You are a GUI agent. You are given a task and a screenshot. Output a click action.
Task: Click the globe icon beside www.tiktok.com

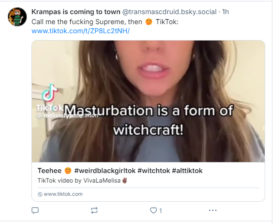coord(40,194)
